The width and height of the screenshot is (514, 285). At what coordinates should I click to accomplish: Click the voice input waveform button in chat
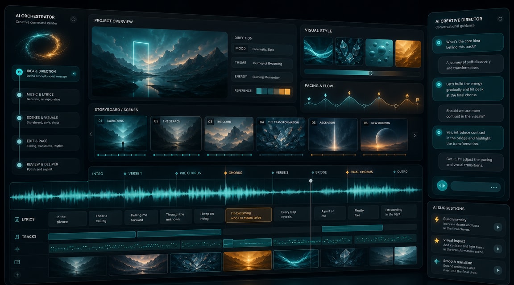pos(442,186)
